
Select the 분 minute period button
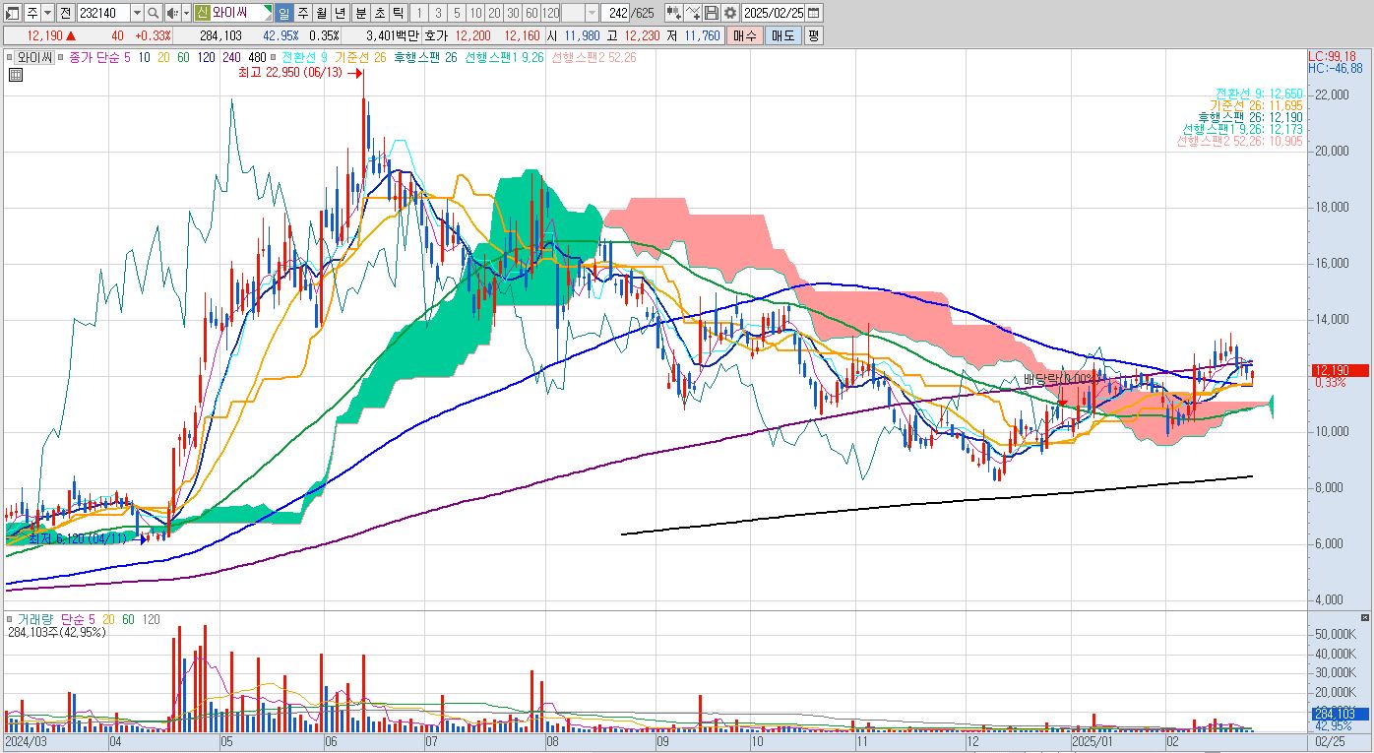pos(360,13)
